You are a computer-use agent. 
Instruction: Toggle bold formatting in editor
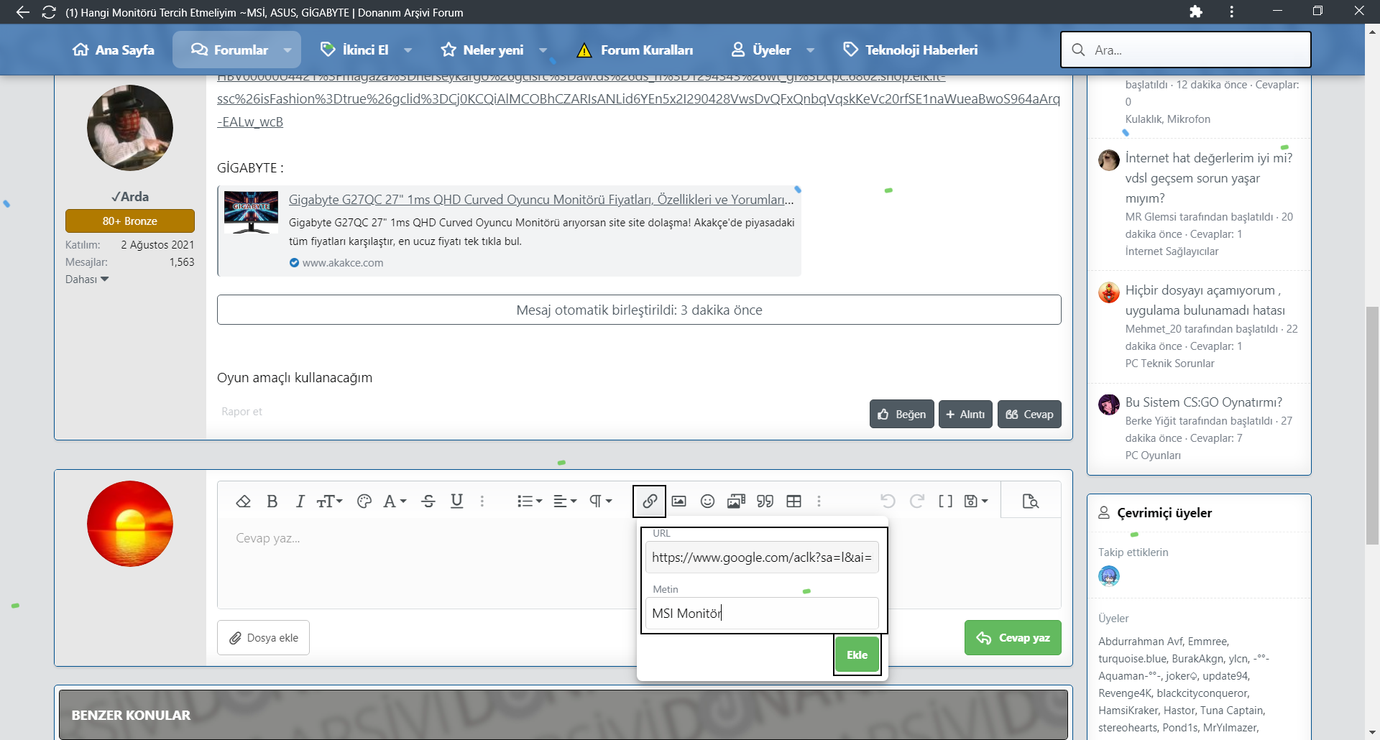tap(272, 501)
